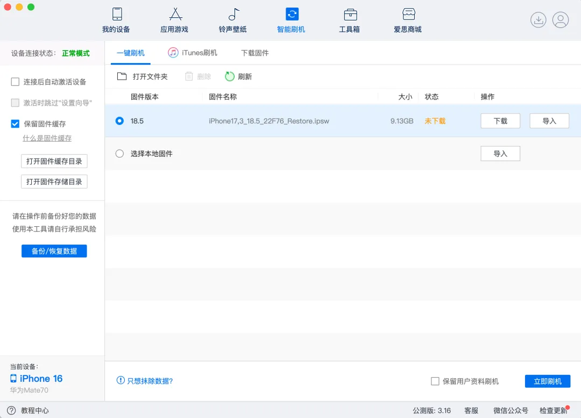The height and width of the screenshot is (418, 581).
Task: Click the info icon beside 只想抹除数据
Action: [121, 380]
